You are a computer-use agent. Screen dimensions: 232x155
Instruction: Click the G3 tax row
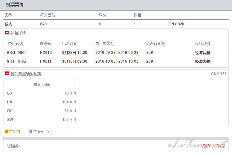(41, 93)
